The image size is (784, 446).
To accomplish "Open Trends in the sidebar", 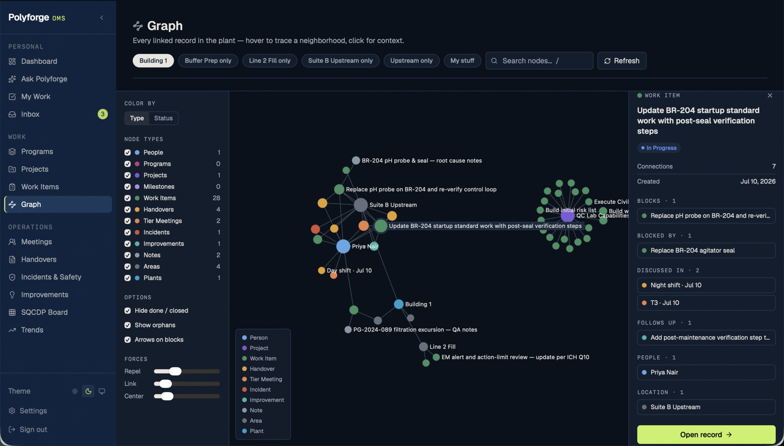I will click(58, 330).
